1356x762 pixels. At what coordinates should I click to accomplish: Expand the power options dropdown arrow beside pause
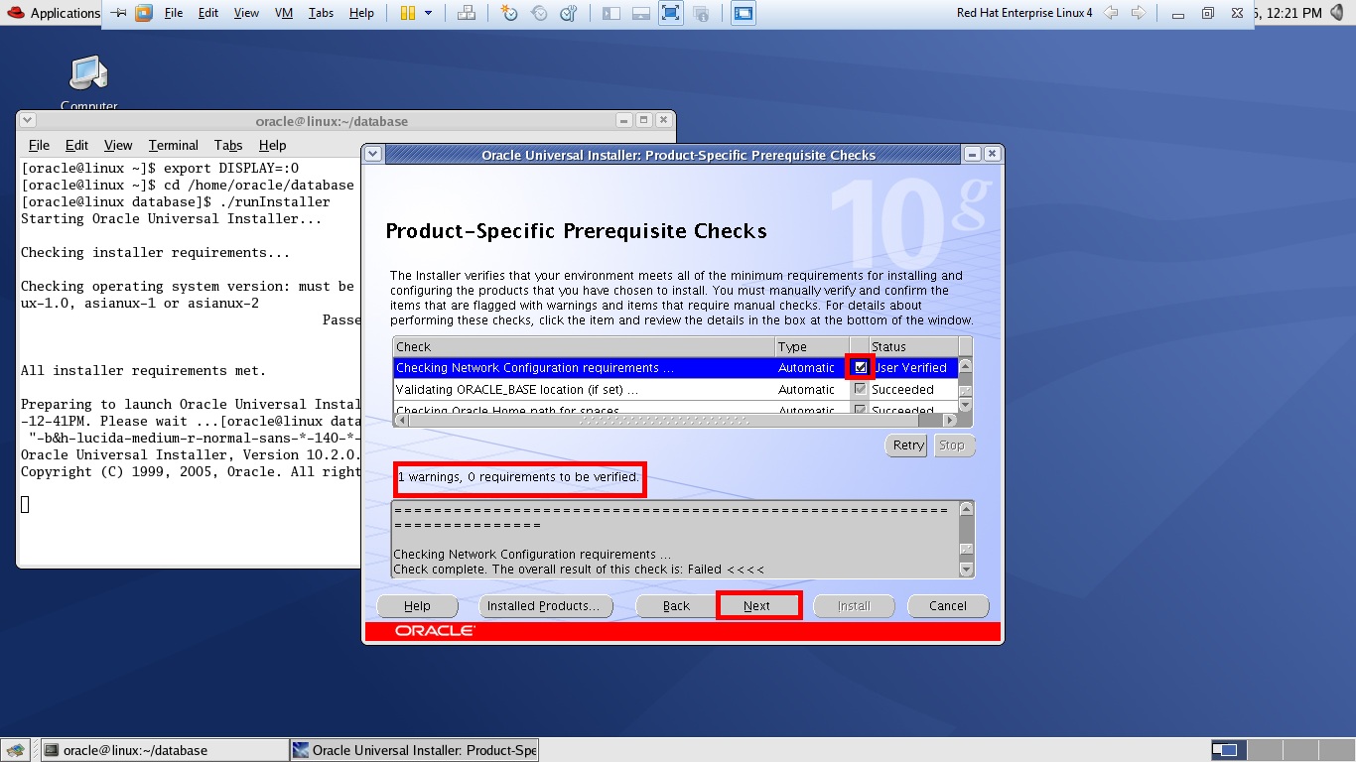429,13
